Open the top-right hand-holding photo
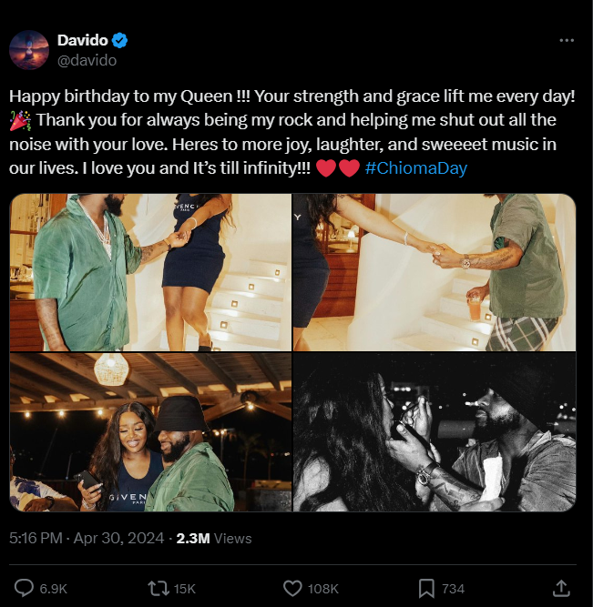 tap(435, 272)
